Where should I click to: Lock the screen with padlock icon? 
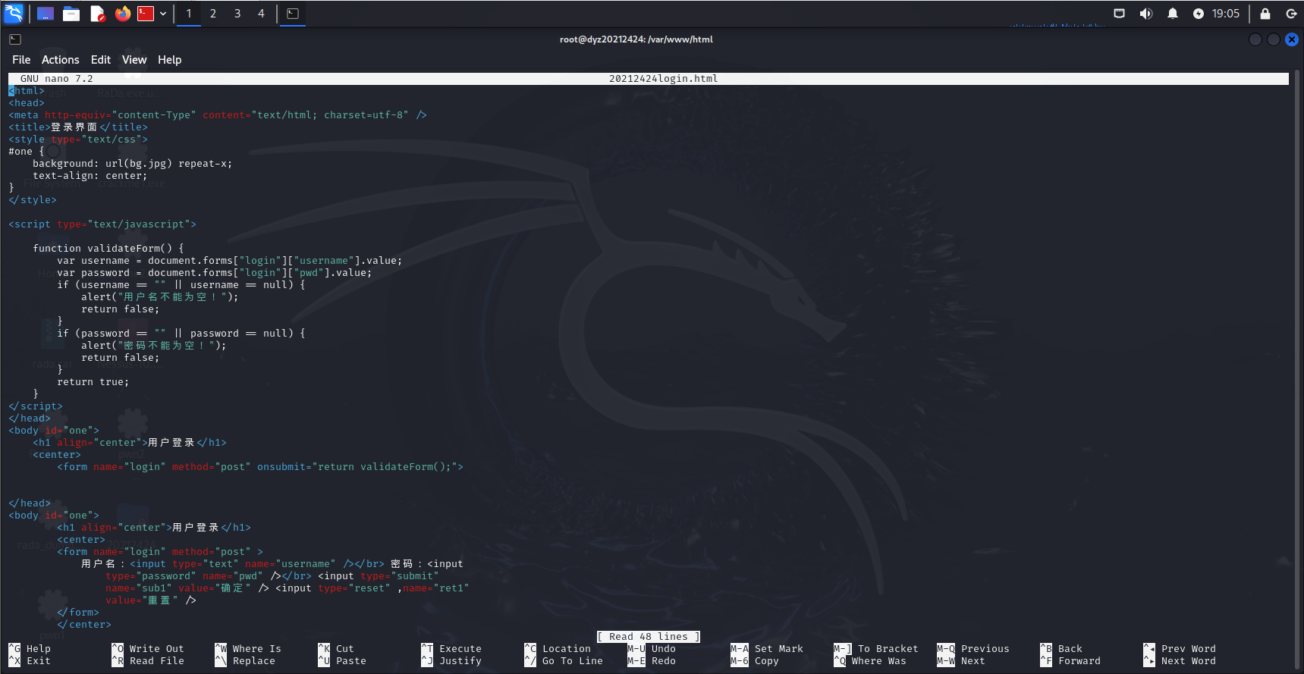click(1265, 14)
